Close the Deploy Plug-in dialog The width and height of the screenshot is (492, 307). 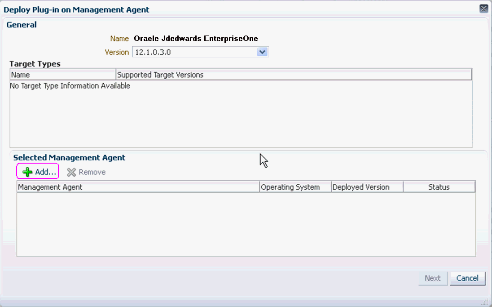(484, 9)
